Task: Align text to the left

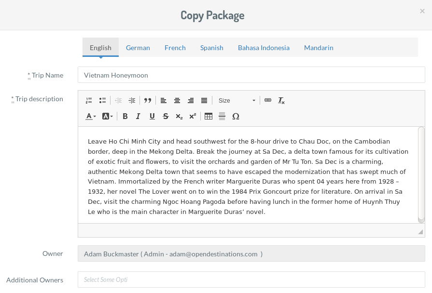Action: [163, 100]
